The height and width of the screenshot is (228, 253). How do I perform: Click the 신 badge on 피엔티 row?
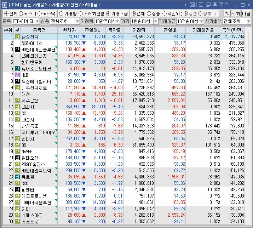[x=17, y=189]
